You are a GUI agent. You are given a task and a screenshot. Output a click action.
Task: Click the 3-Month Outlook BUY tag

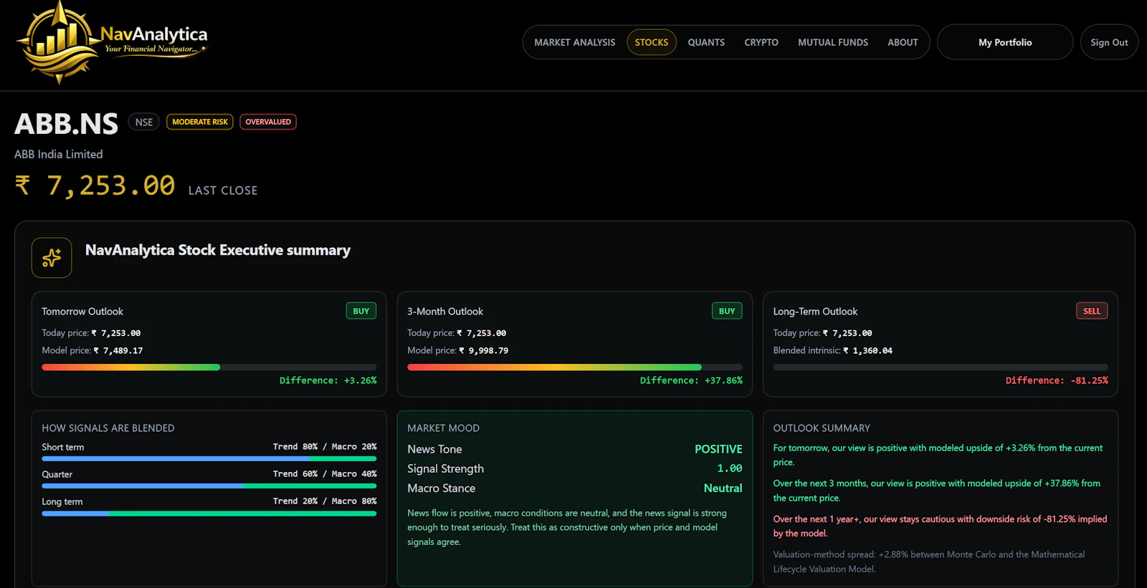pyautogui.click(x=727, y=311)
